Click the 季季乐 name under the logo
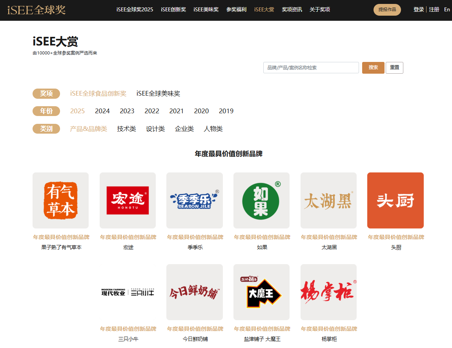This screenshot has width=452, height=348. [195, 248]
